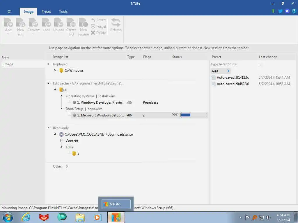The width and height of the screenshot is (298, 223).
Task: Click the Auto-saved 3f14113c preset file icon
Action: click(213, 77)
